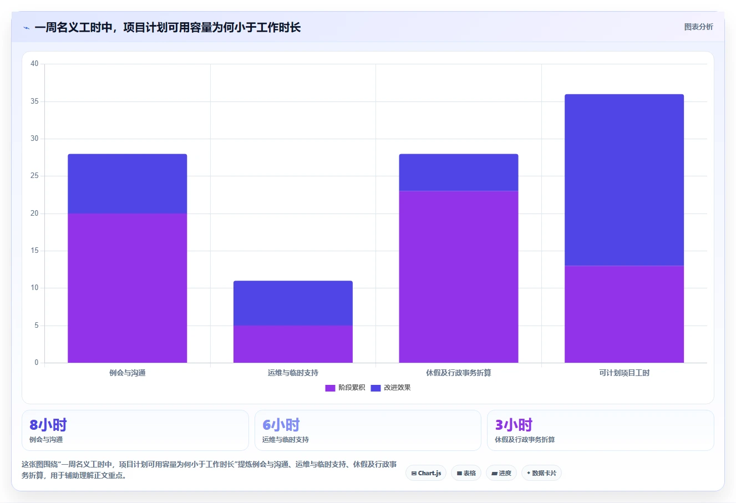Open the 6小时 运维与临时支持 data card
Image resolution: width=736 pixels, height=503 pixels.
(368, 430)
